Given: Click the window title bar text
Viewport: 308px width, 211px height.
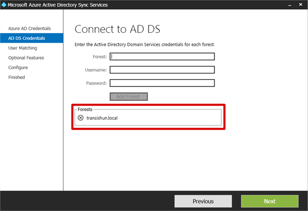Looking at the screenshot, I should coord(57,5).
